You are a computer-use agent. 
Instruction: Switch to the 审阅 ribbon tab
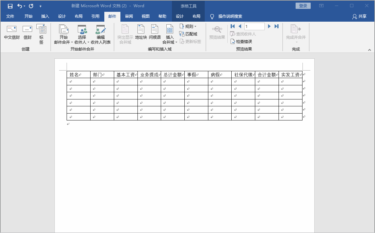(x=129, y=16)
